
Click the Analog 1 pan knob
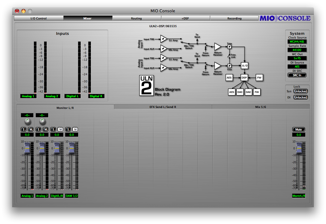pos(27,121)
